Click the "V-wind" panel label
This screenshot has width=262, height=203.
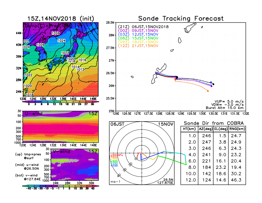tap(61, 152)
